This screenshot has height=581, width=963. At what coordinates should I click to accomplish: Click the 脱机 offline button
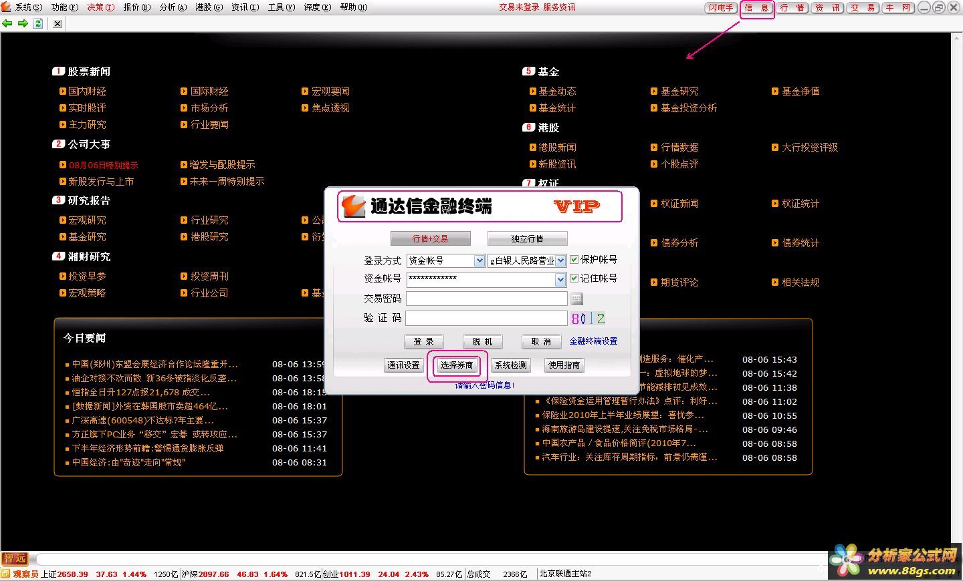[x=481, y=341]
